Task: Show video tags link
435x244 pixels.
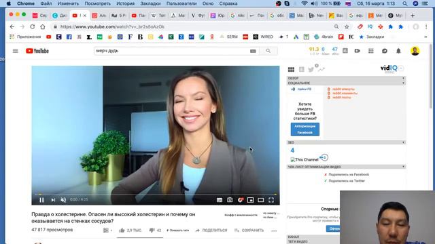Action: (x=178, y=230)
